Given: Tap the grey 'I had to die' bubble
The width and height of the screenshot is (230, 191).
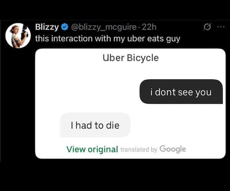Looking at the screenshot, I should pyautogui.click(x=95, y=125).
